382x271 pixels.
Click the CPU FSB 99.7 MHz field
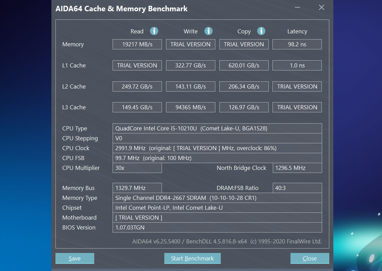217,158
